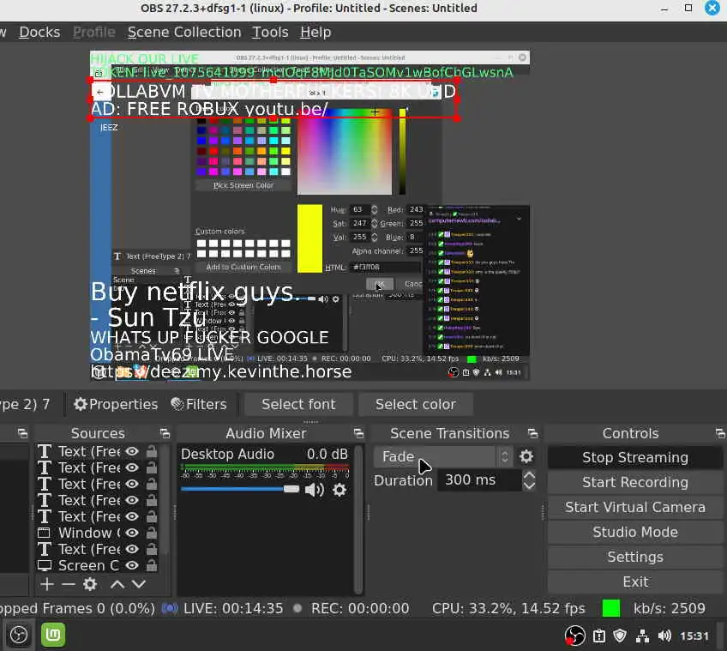727x651 pixels.
Task: Lock the Text source just below Window Capture
Action: (x=152, y=550)
